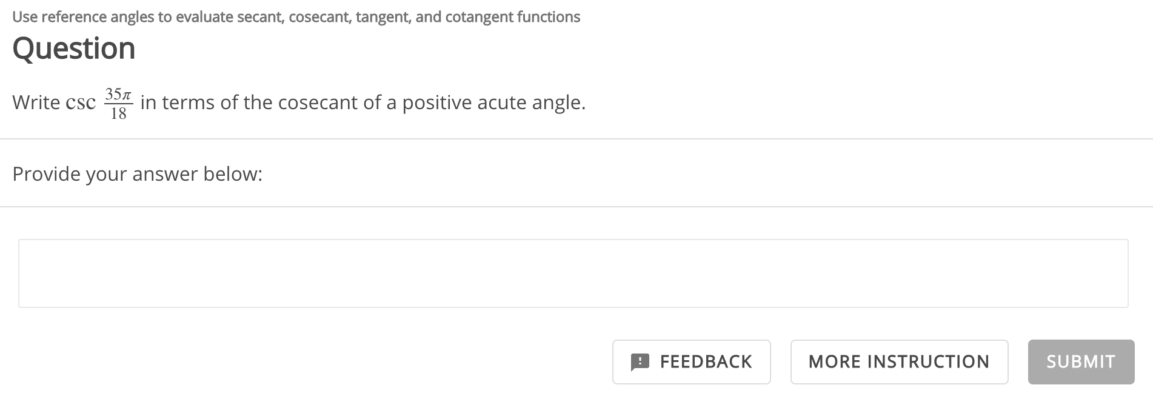
Task: Send feedback about this question
Action: pos(690,361)
